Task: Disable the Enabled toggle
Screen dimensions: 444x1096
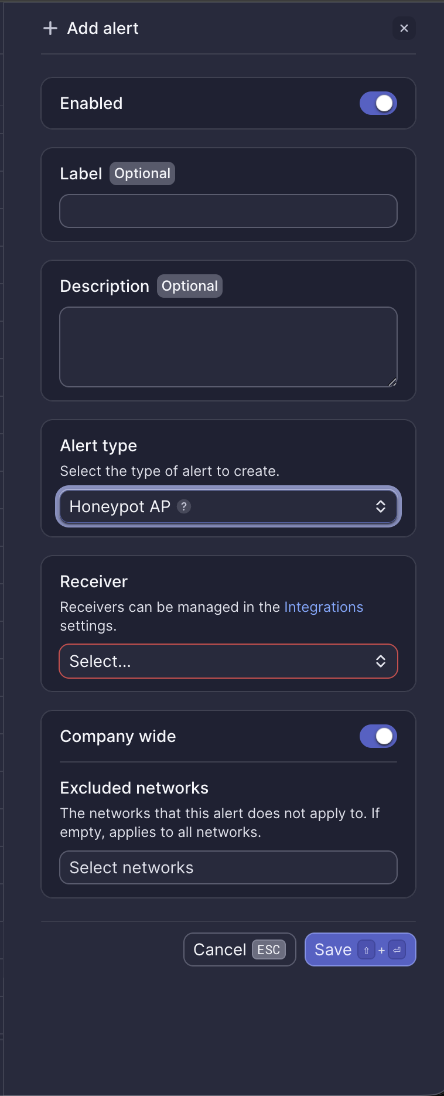Action: [x=378, y=103]
